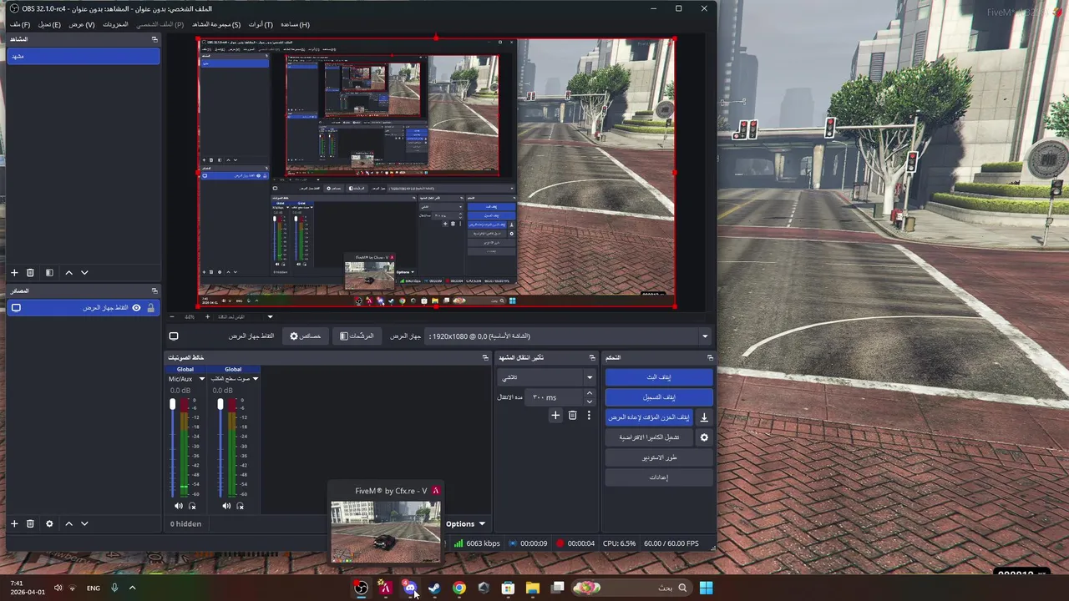Viewport: 1069px width, 601px height.
Task: Remove selected source trash icon in المصادر panel
Action: pos(30,523)
